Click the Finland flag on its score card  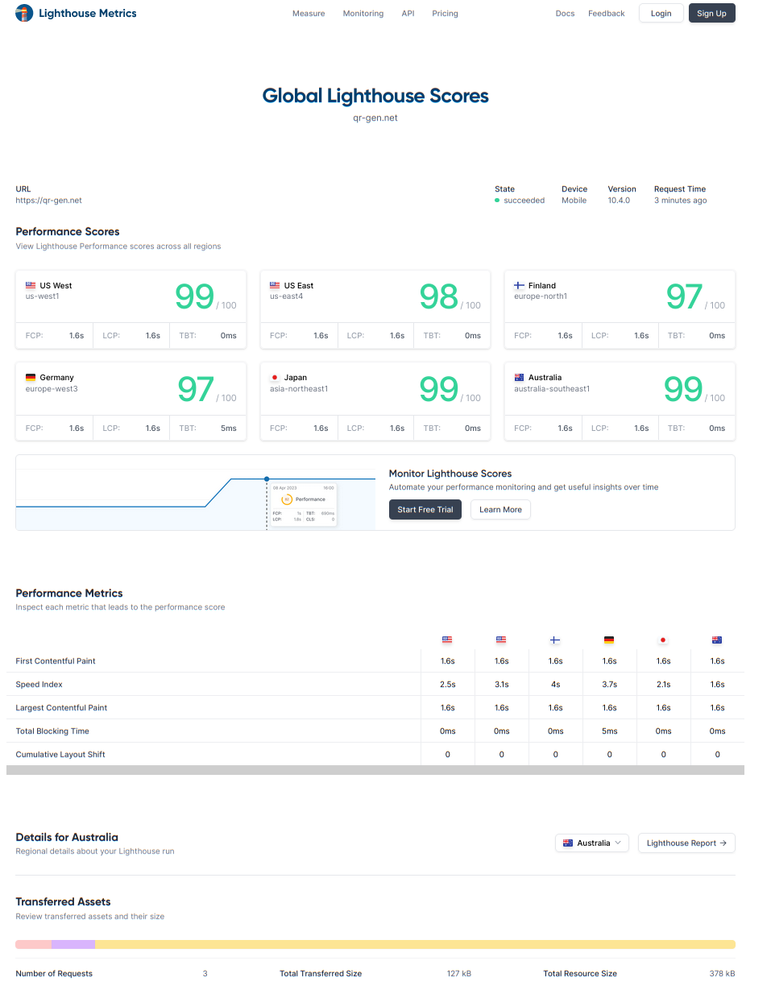519,285
